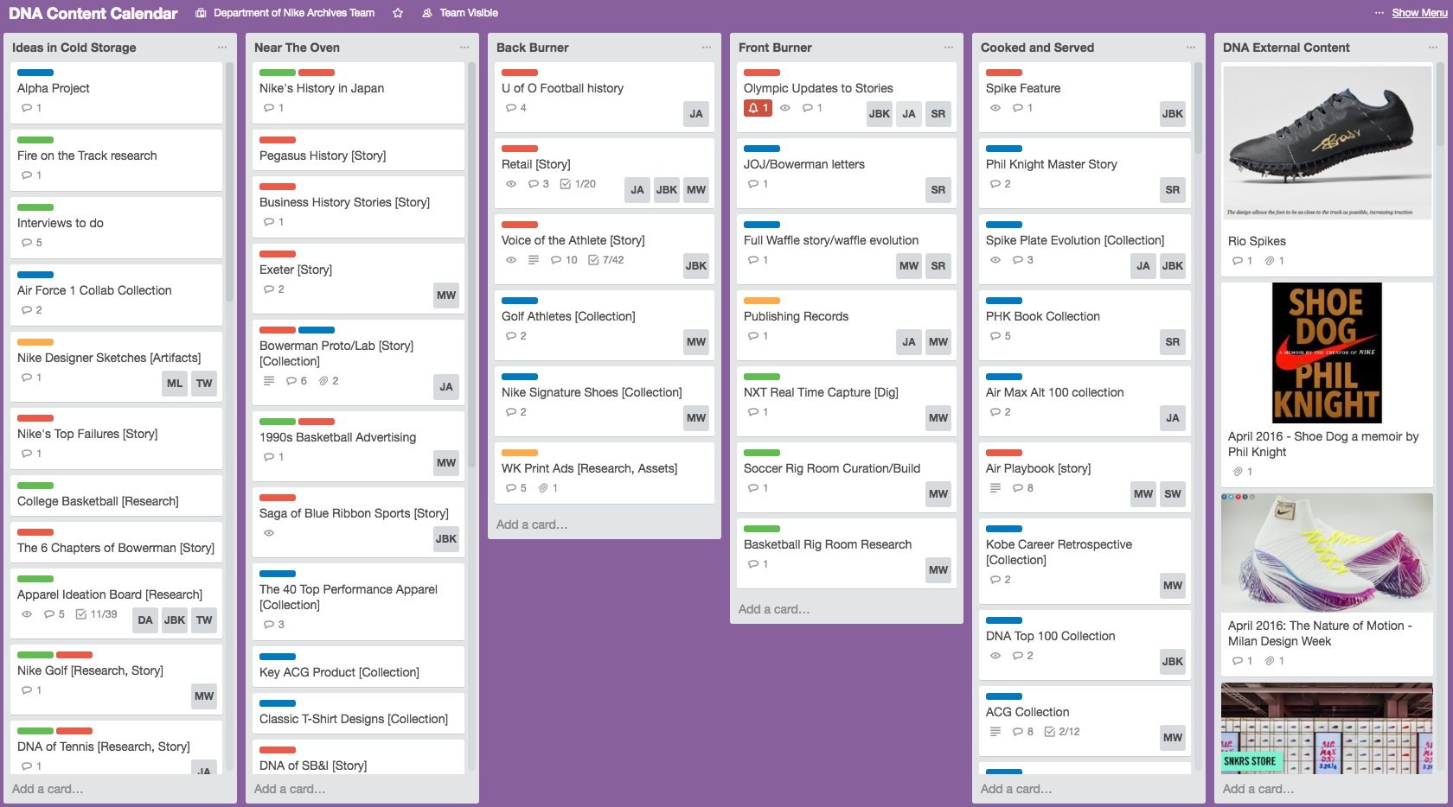
Task: Open the Full Waffle story/waffle evolution card
Action: [847, 249]
